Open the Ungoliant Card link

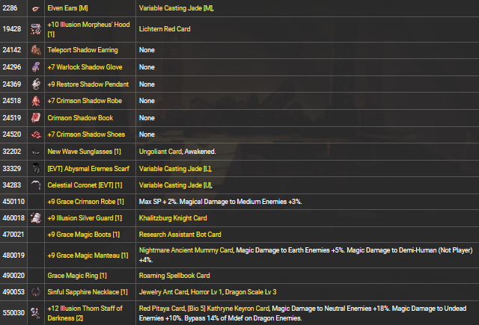click(161, 152)
